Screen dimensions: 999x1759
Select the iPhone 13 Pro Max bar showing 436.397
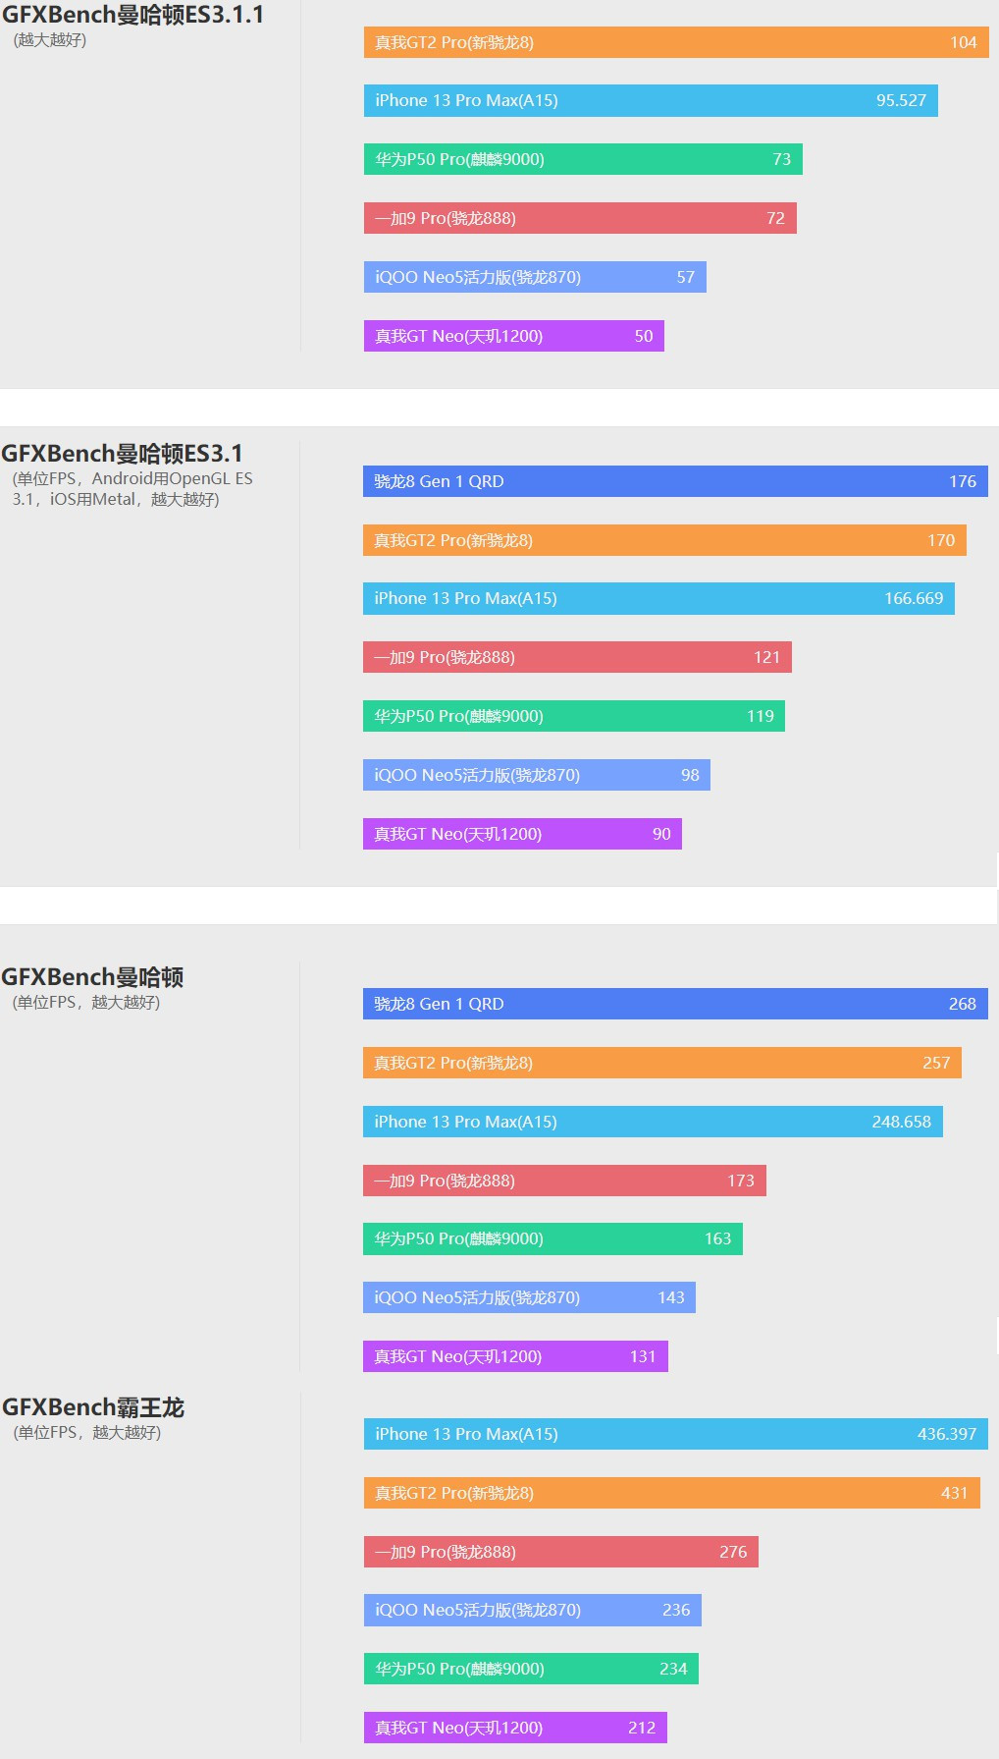click(676, 1434)
